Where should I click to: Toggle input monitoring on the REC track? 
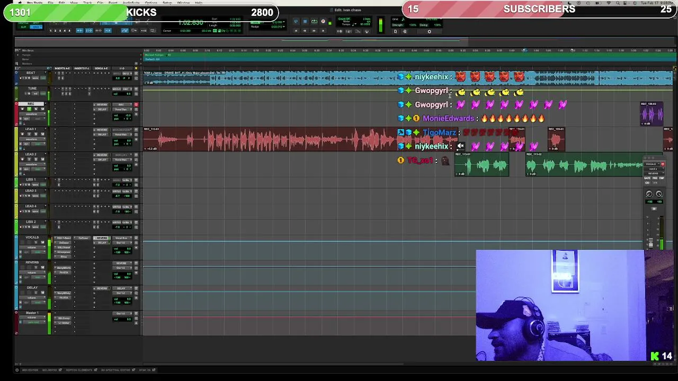(29, 108)
